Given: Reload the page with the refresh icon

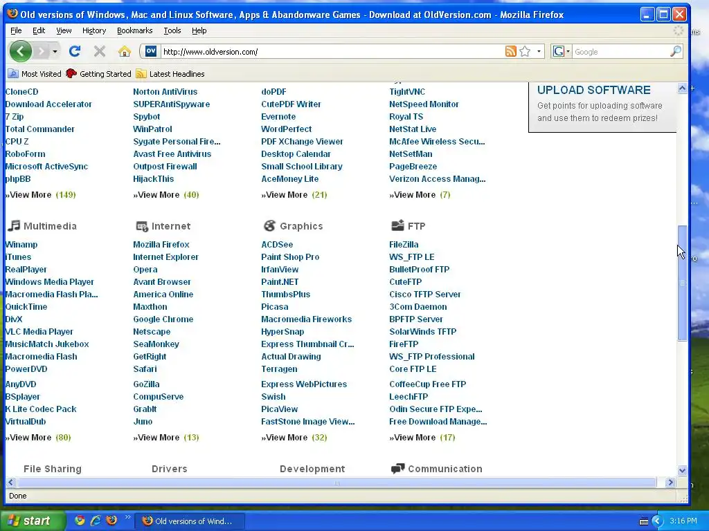Looking at the screenshot, I should click(x=75, y=51).
